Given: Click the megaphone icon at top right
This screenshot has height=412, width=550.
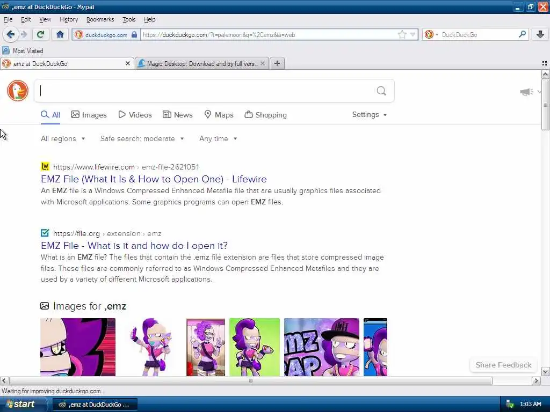Looking at the screenshot, I should (526, 92).
